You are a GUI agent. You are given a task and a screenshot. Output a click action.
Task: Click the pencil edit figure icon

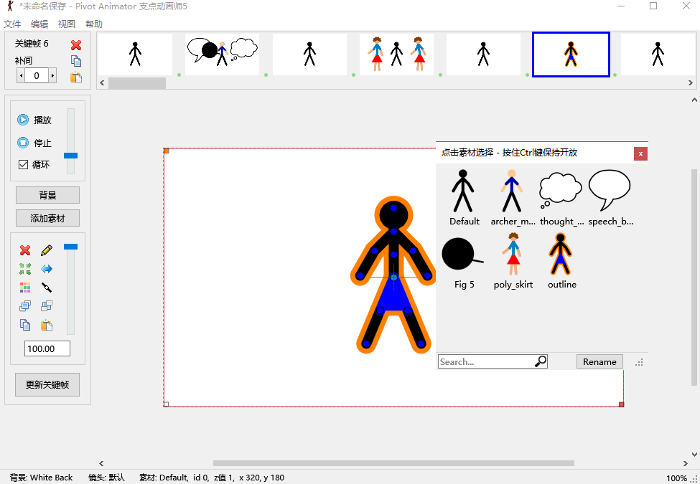47,250
